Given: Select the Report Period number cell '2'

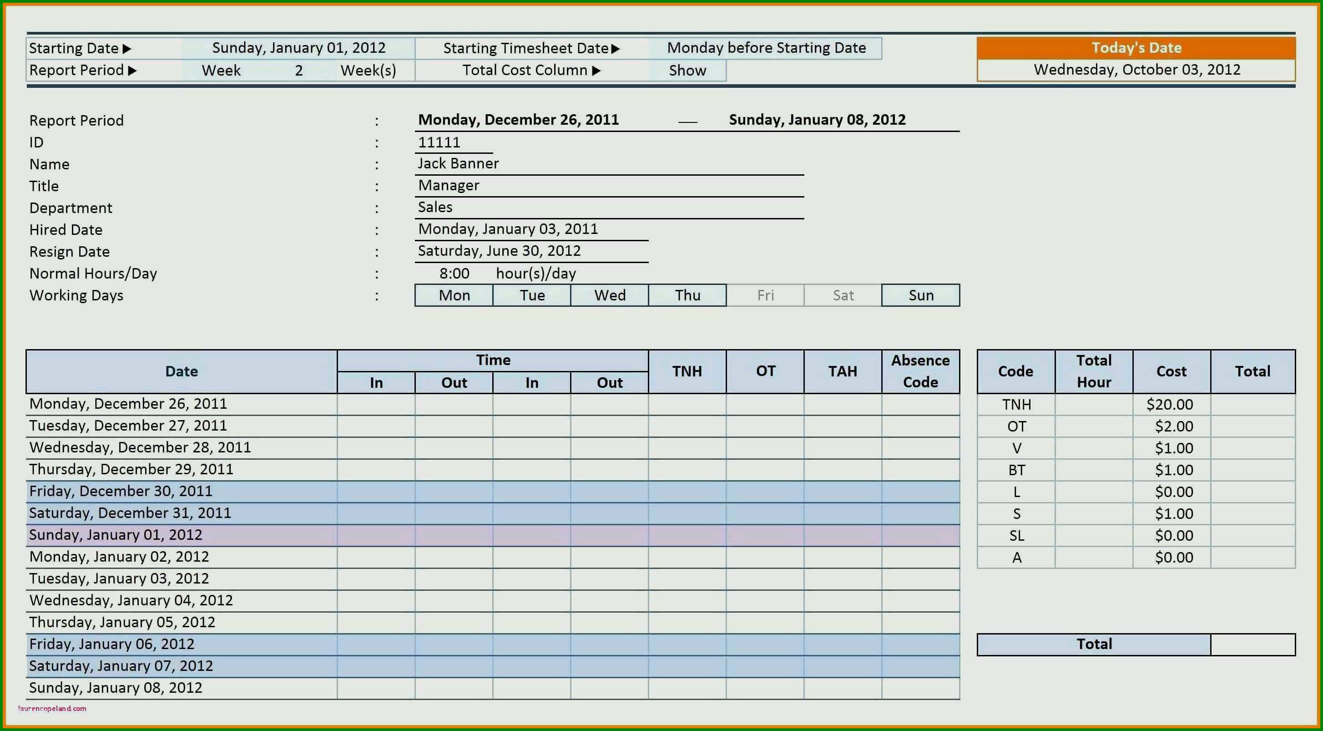Looking at the screenshot, I should [298, 71].
